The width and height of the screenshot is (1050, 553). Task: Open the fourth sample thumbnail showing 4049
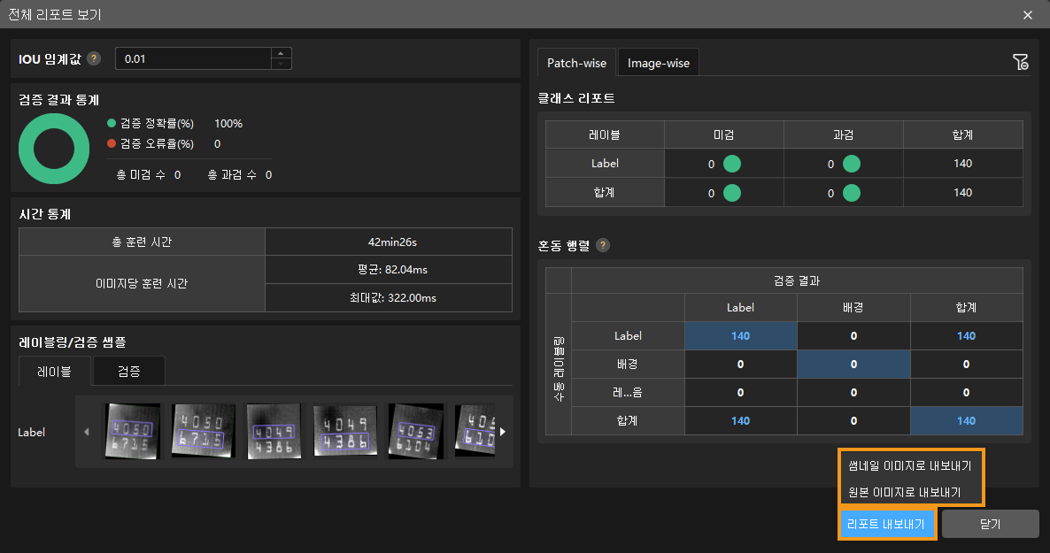point(345,431)
